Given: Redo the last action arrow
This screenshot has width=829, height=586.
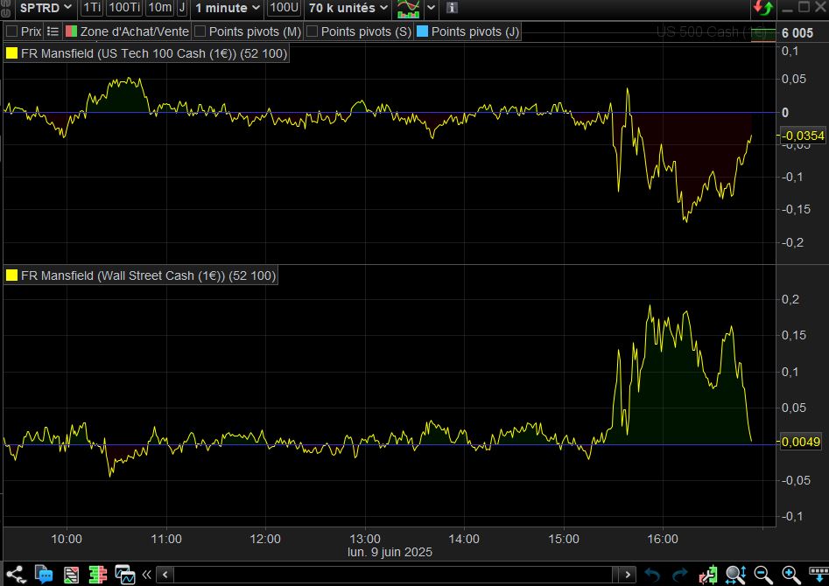Looking at the screenshot, I should (x=680, y=575).
